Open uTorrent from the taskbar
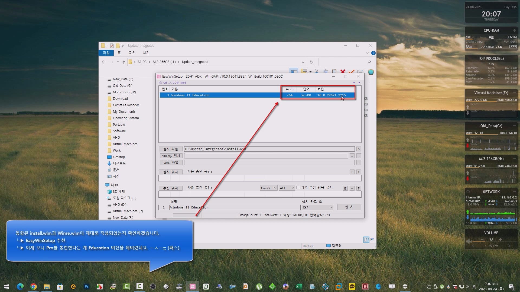 [x=259, y=287]
